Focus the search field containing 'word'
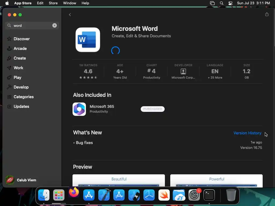 coord(32,25)
